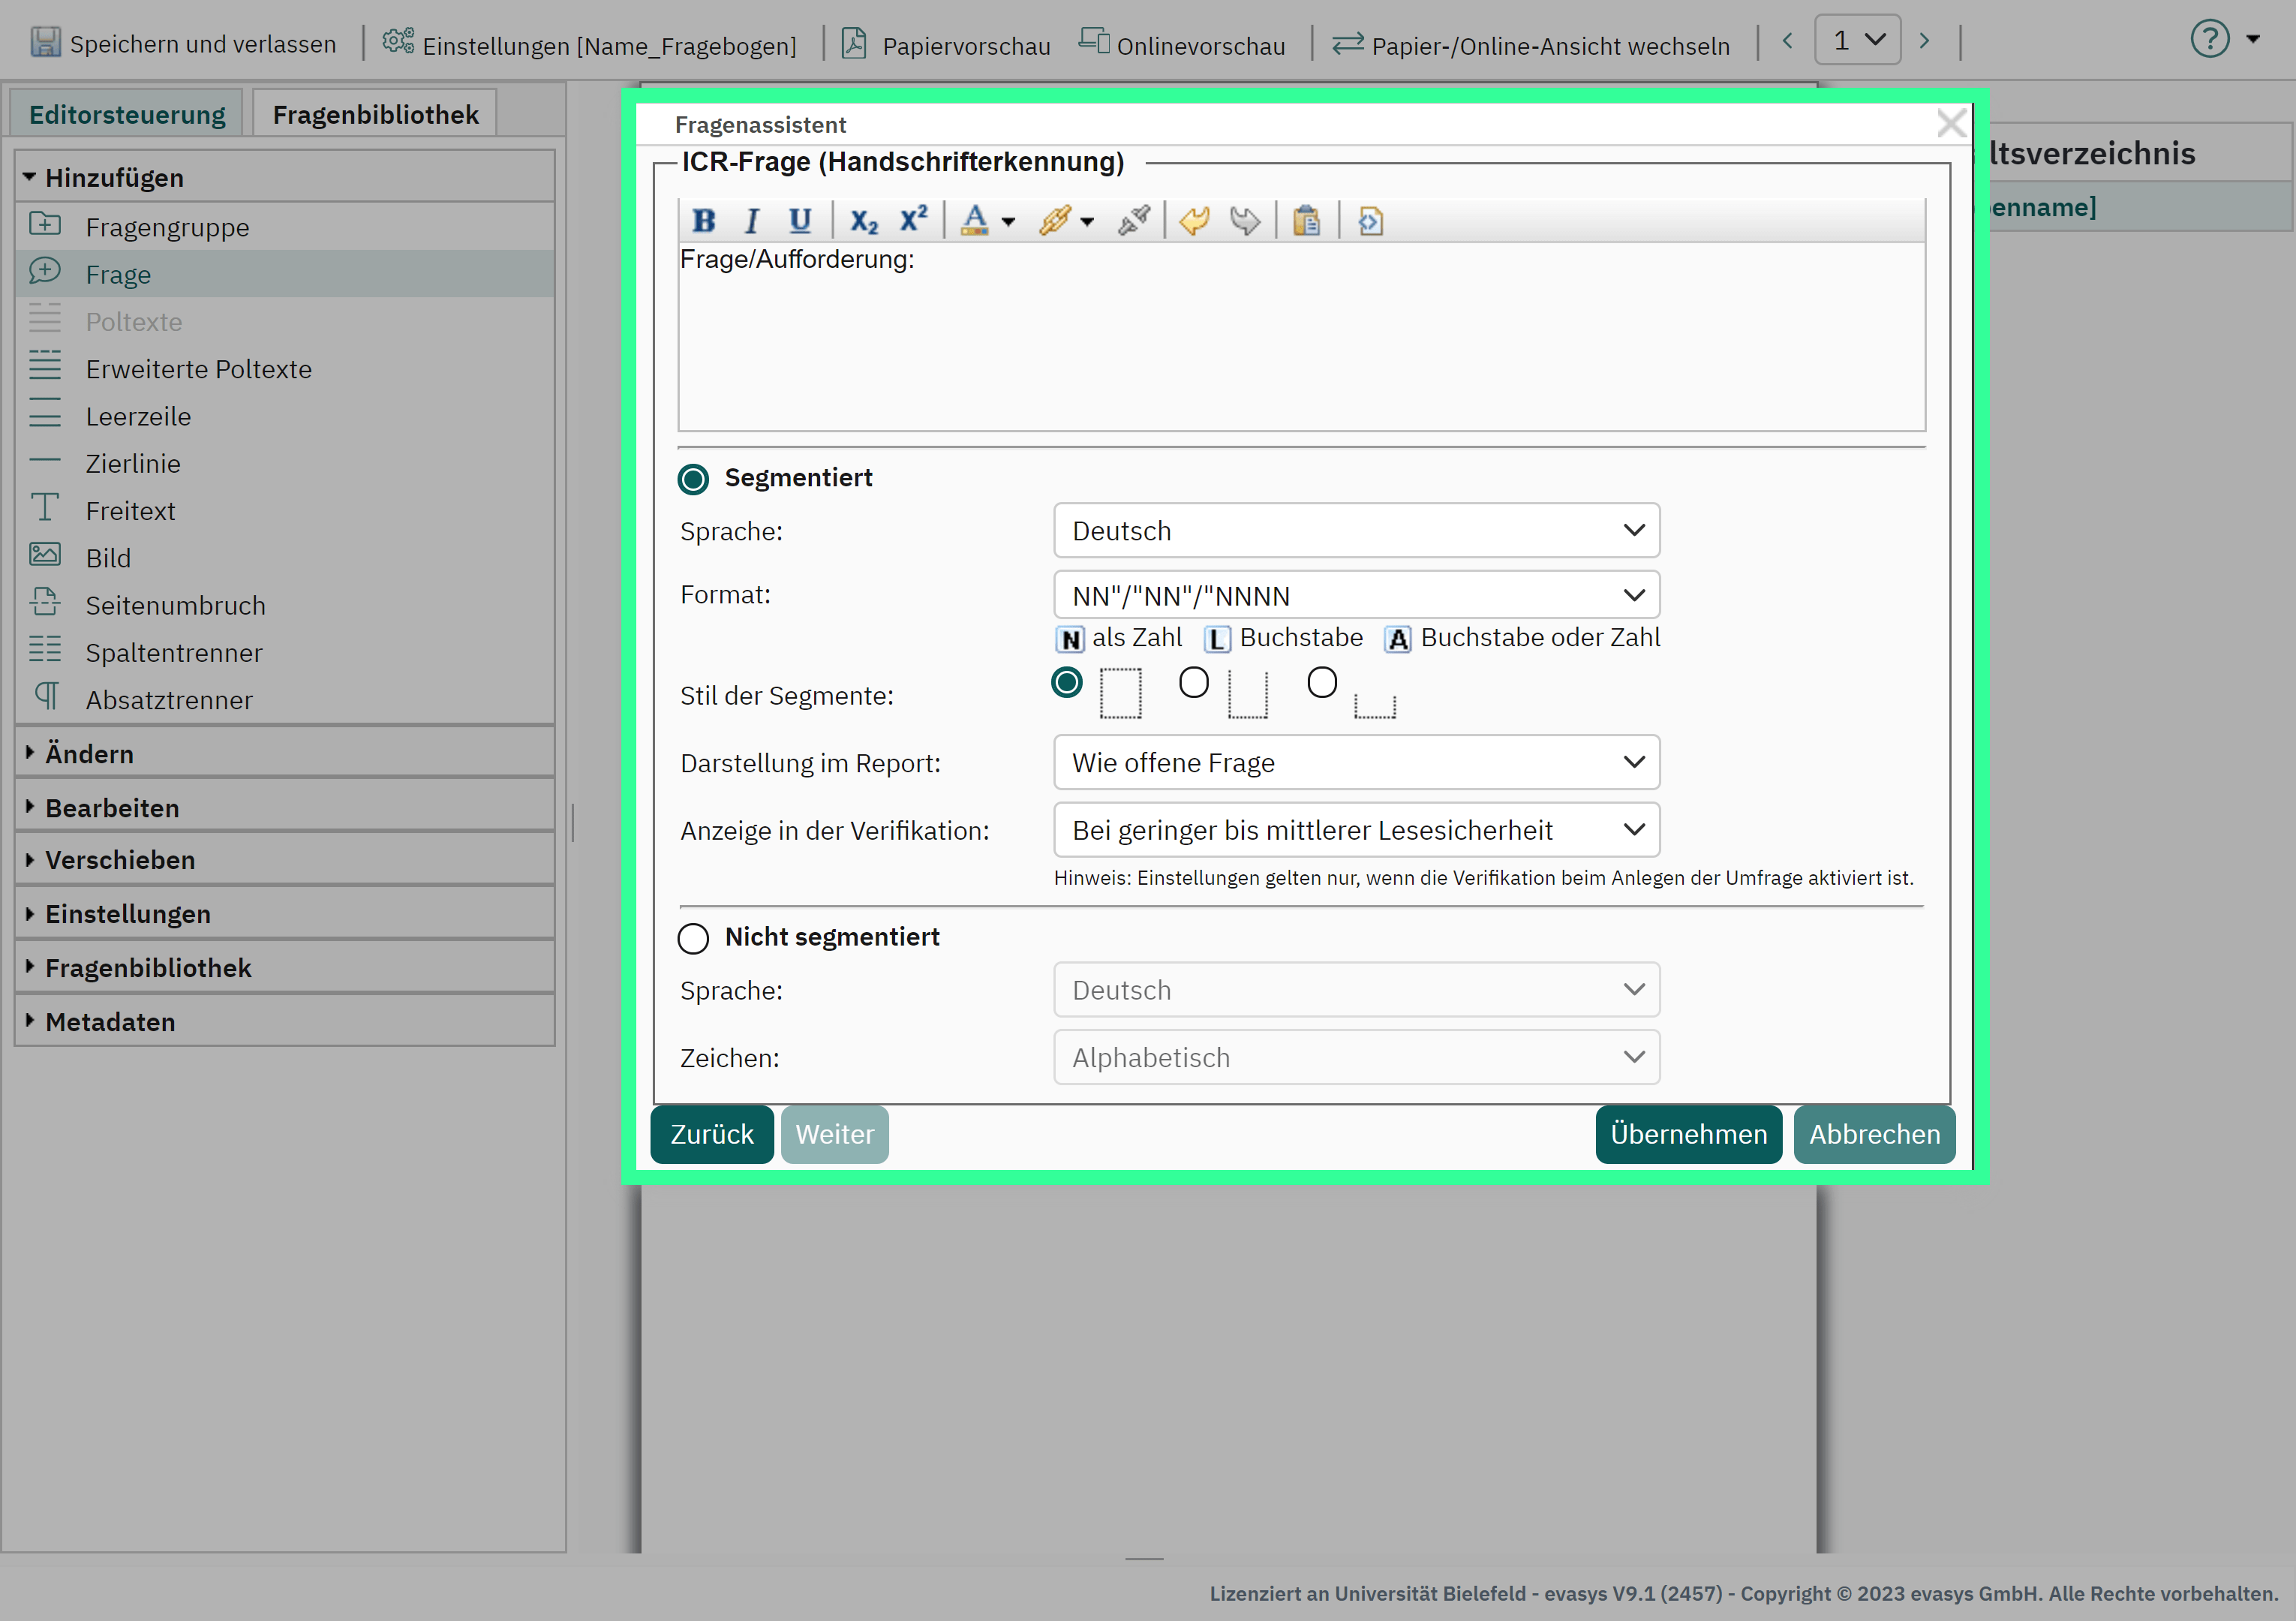Switch to the Fragenbibliothek tab
2296x1621 pixels.
(375, 115)
